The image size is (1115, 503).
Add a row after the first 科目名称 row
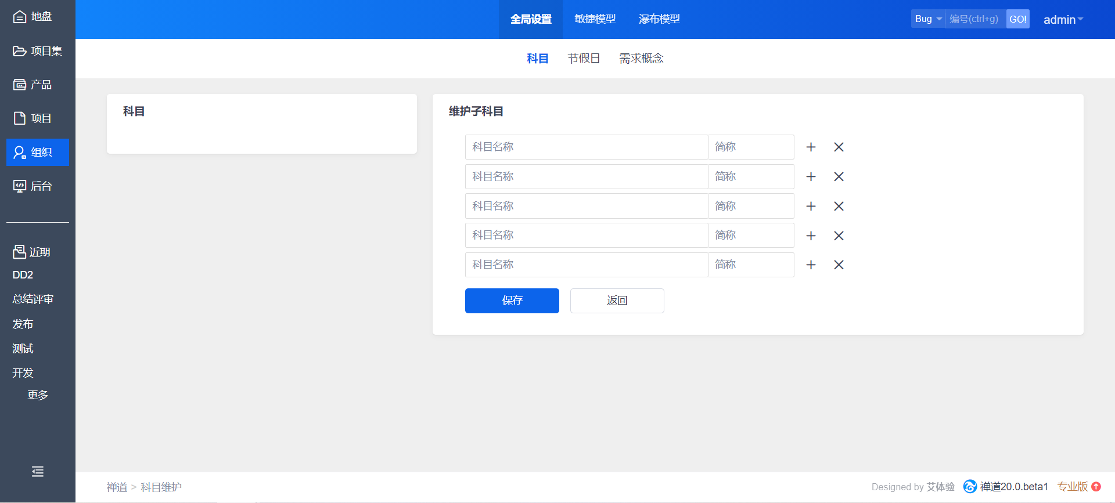(811, 147)
